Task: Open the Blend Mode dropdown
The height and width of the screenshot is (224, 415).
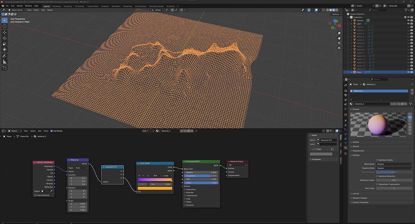Action: [394, 164]
